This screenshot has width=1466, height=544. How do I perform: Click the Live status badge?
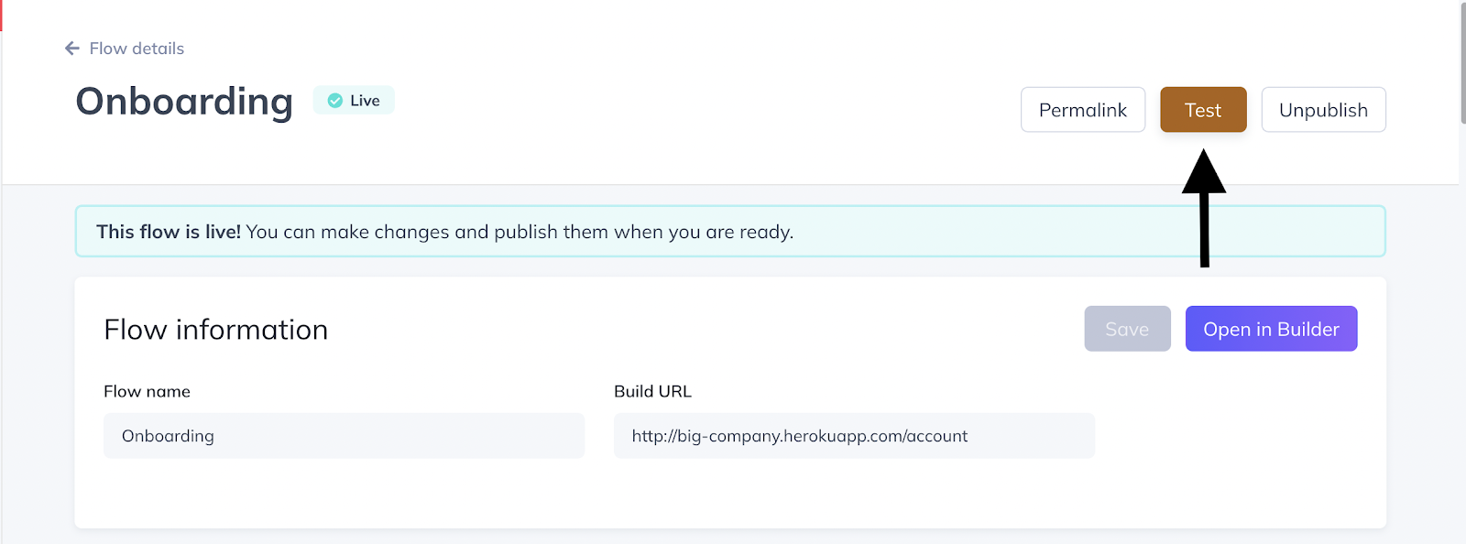(x=354, y=101)
